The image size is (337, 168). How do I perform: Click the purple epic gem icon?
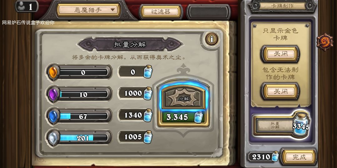(x=53, y=94)
